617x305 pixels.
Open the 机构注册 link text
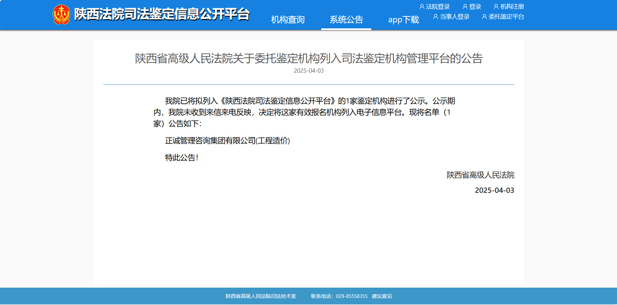512,7
